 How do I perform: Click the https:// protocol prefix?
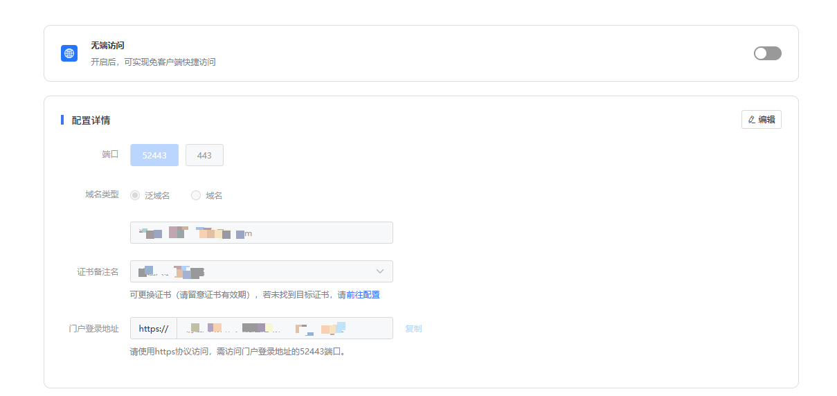pos(154,328)
